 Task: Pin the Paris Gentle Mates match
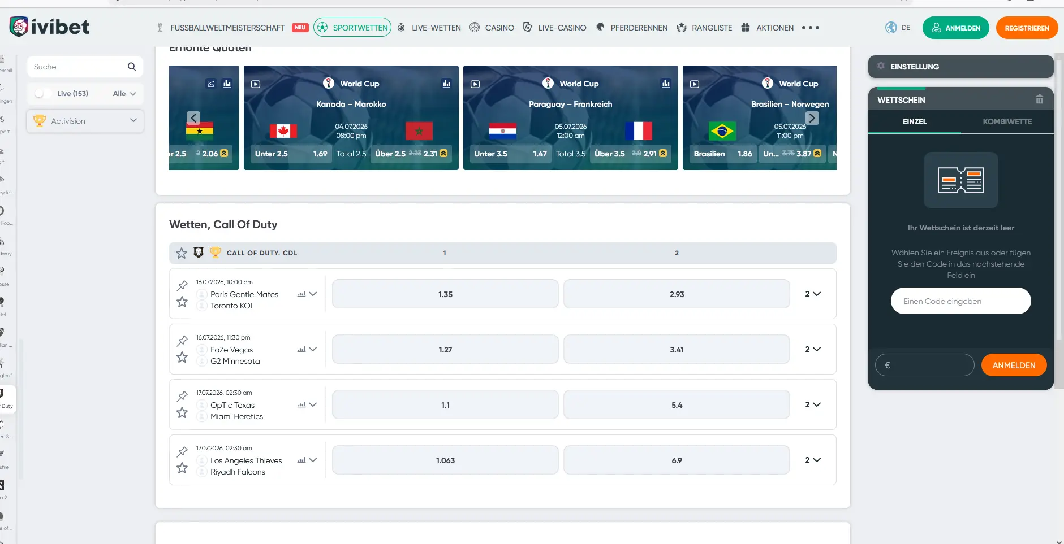(182, 285)
